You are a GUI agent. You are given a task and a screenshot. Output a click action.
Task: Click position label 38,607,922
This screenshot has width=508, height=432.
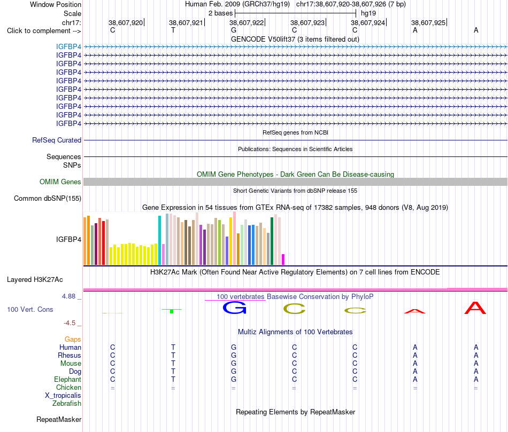tap(246, 22)
